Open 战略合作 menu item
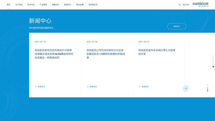 55,5
